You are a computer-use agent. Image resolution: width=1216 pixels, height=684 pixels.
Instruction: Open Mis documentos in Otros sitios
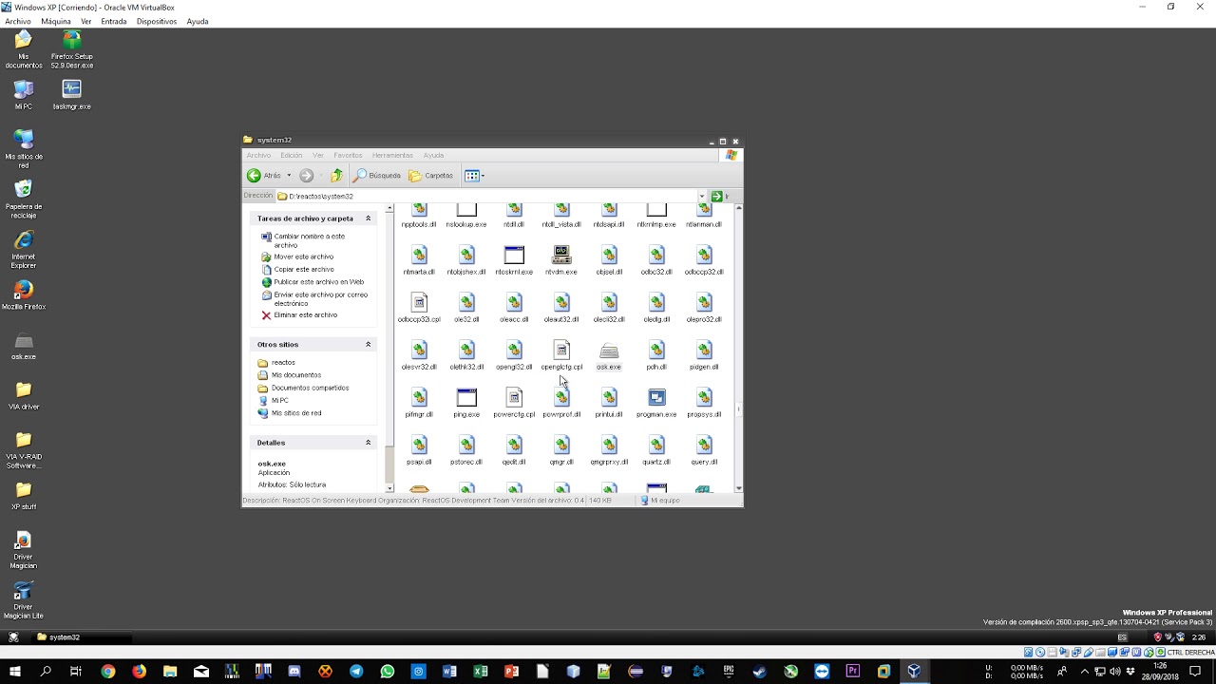click(290, 374)
